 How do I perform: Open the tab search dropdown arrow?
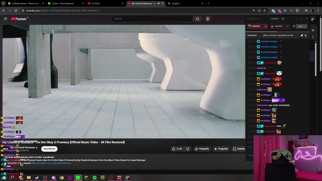pos(3,4)
